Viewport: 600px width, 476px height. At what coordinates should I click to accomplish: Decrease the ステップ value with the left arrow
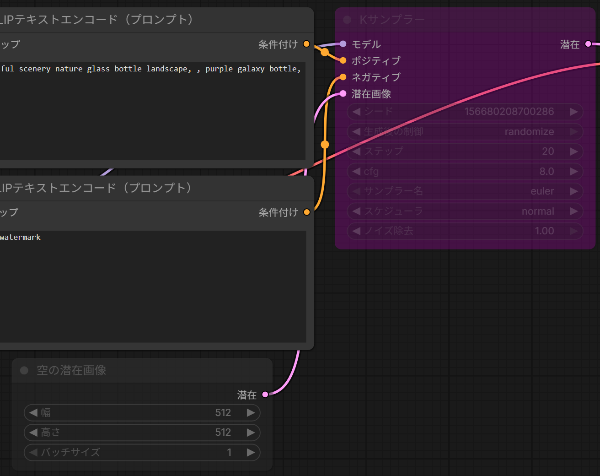pyautogui.click(x=357, y=151)
